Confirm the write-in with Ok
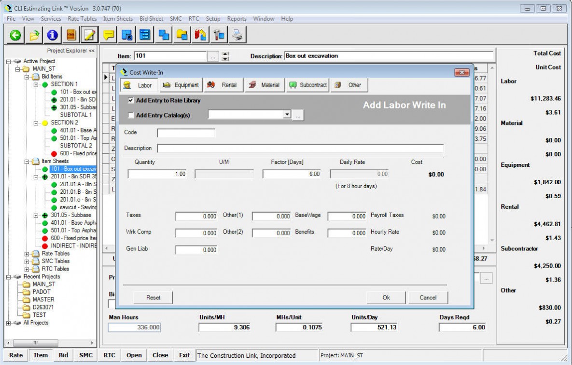 click(x=386, y=297)
